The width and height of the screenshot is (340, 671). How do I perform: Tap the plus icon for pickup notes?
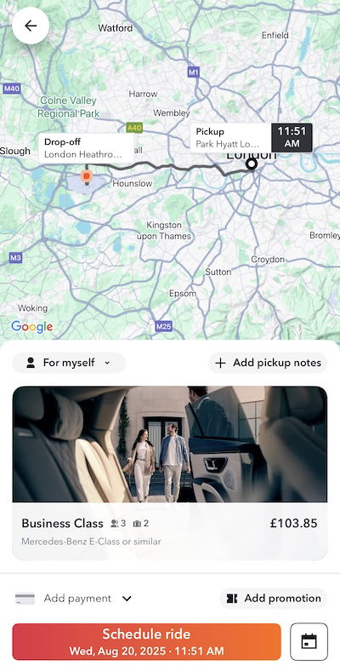[220, 363]
